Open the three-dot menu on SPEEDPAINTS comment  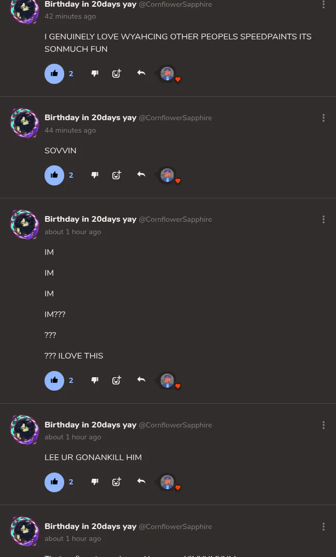[324, 5]
